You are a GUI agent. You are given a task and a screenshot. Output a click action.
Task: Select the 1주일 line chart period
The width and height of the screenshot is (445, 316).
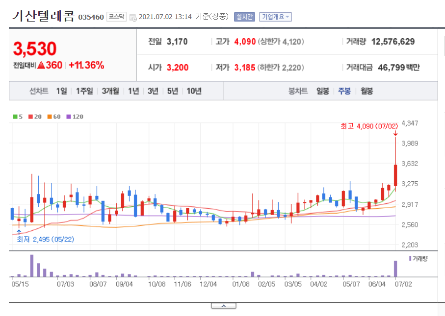[x=84, y=91]
